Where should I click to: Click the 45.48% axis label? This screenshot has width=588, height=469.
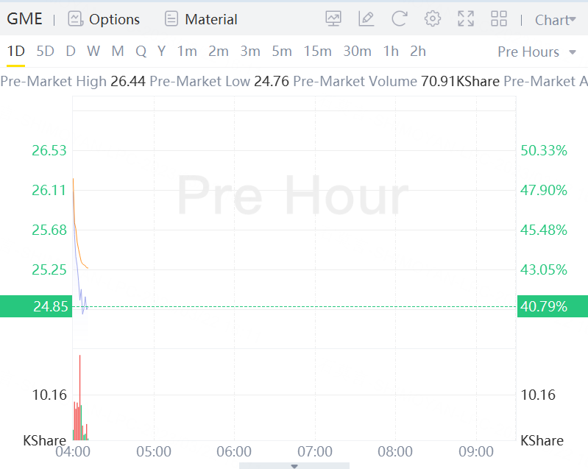[544, 230]
